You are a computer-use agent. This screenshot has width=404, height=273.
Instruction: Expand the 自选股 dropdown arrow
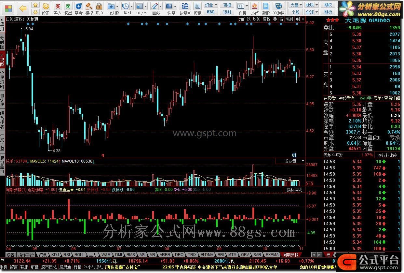tap(117, 6)
